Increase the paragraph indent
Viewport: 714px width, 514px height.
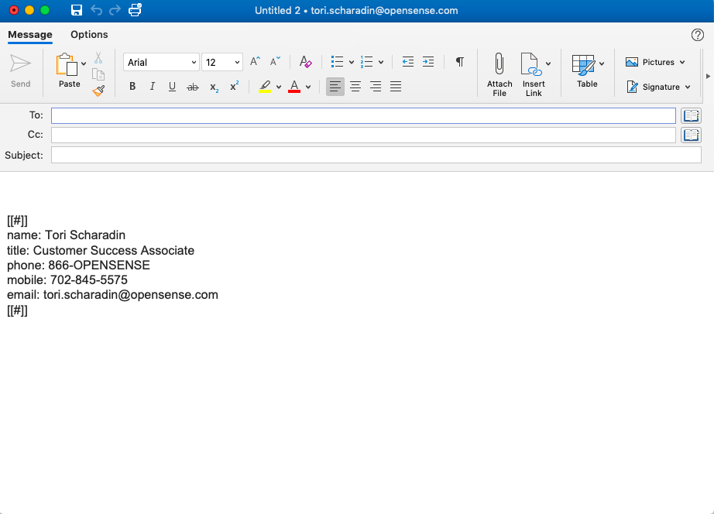(428, 62)
